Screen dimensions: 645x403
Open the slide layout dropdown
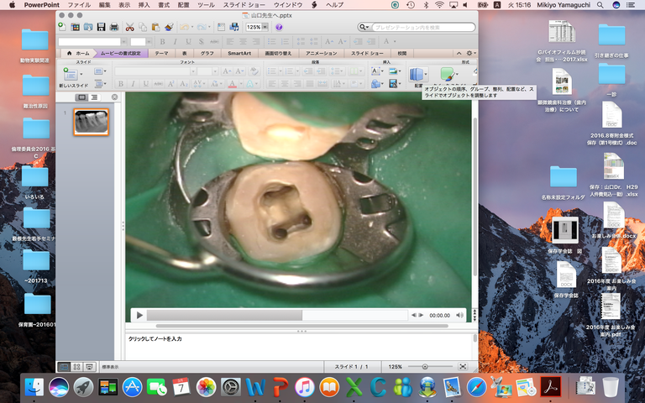click(99, 72)
